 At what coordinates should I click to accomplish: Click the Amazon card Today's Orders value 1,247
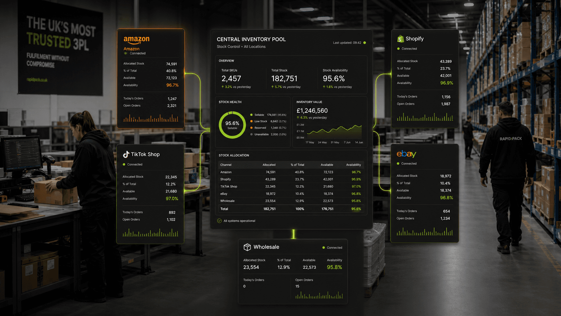click(172, 99)
